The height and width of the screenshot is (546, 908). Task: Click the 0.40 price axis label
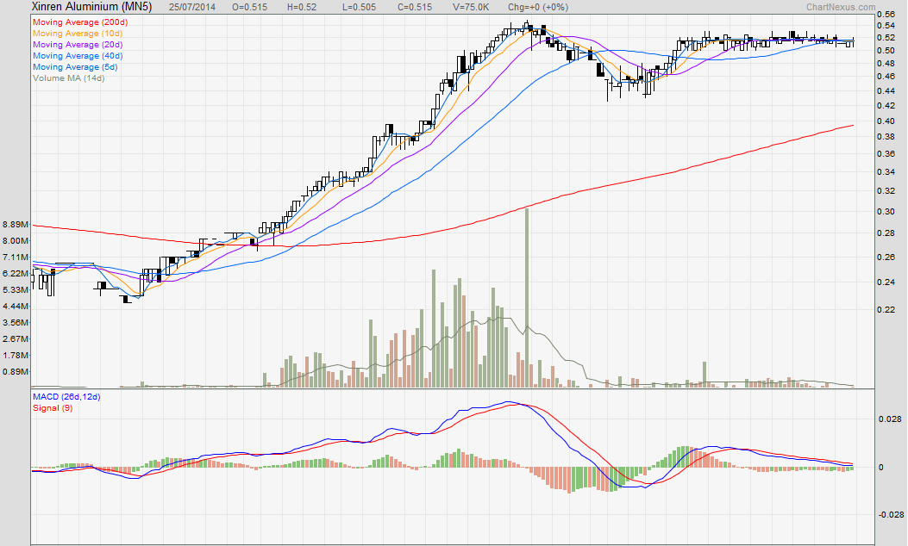(x=886, y=121)
